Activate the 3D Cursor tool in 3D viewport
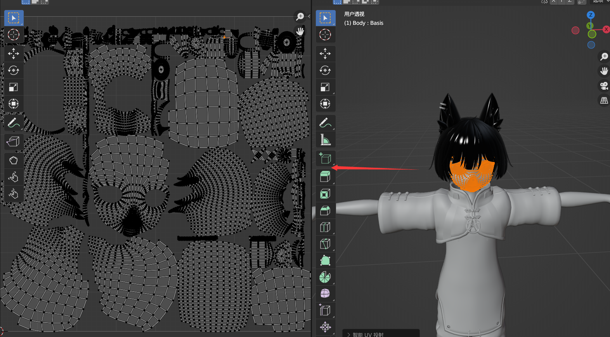Screen dimensions: 610x337 click(x=326, y=35)
